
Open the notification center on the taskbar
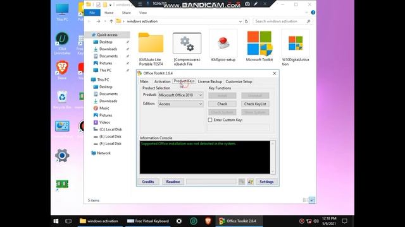(344, 221)
